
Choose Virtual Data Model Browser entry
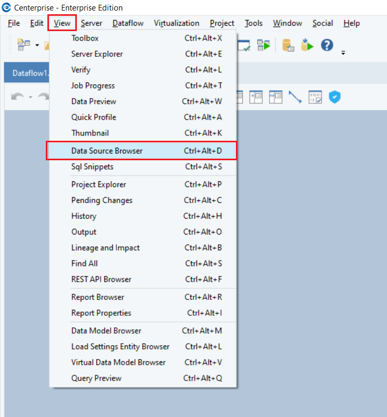click(143, 362)
